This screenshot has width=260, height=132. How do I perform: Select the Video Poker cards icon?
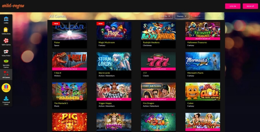coord(6,52)
